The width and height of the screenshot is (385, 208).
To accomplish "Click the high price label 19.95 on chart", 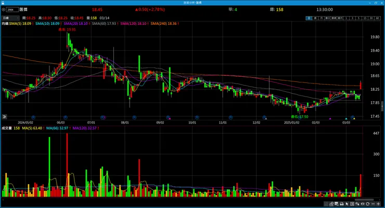I will (x=67, y=30).
